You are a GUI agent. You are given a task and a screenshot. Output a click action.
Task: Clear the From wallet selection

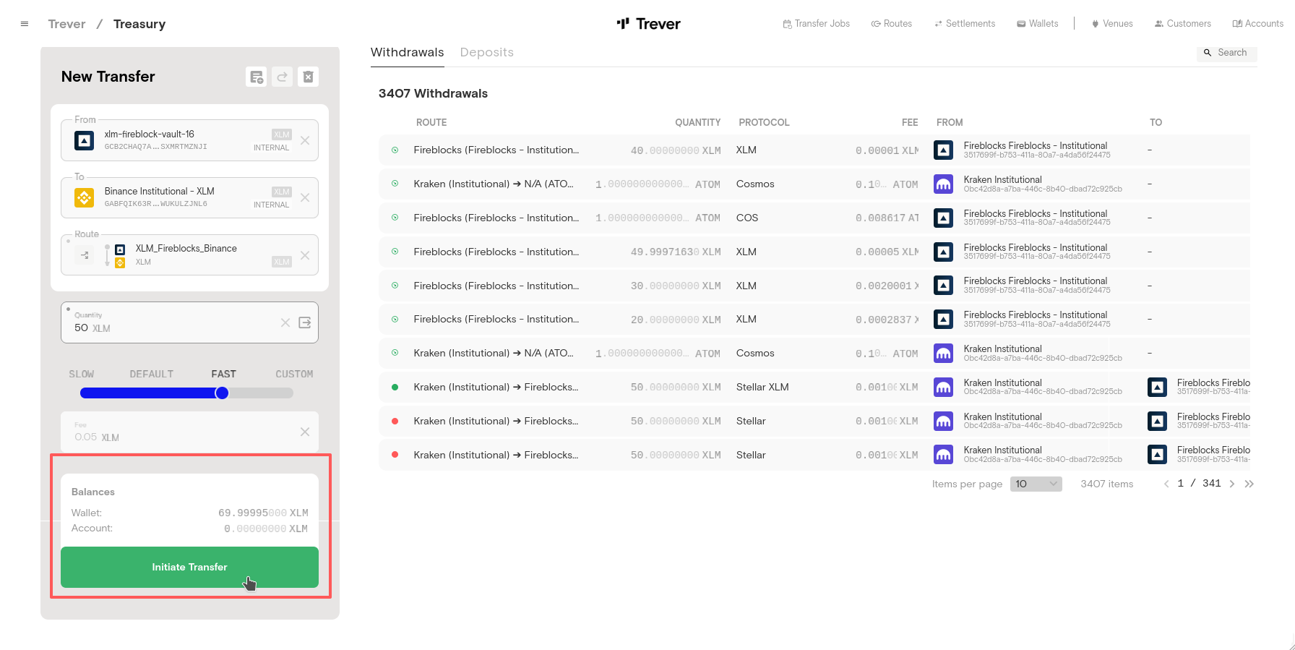tap(305, 140)
